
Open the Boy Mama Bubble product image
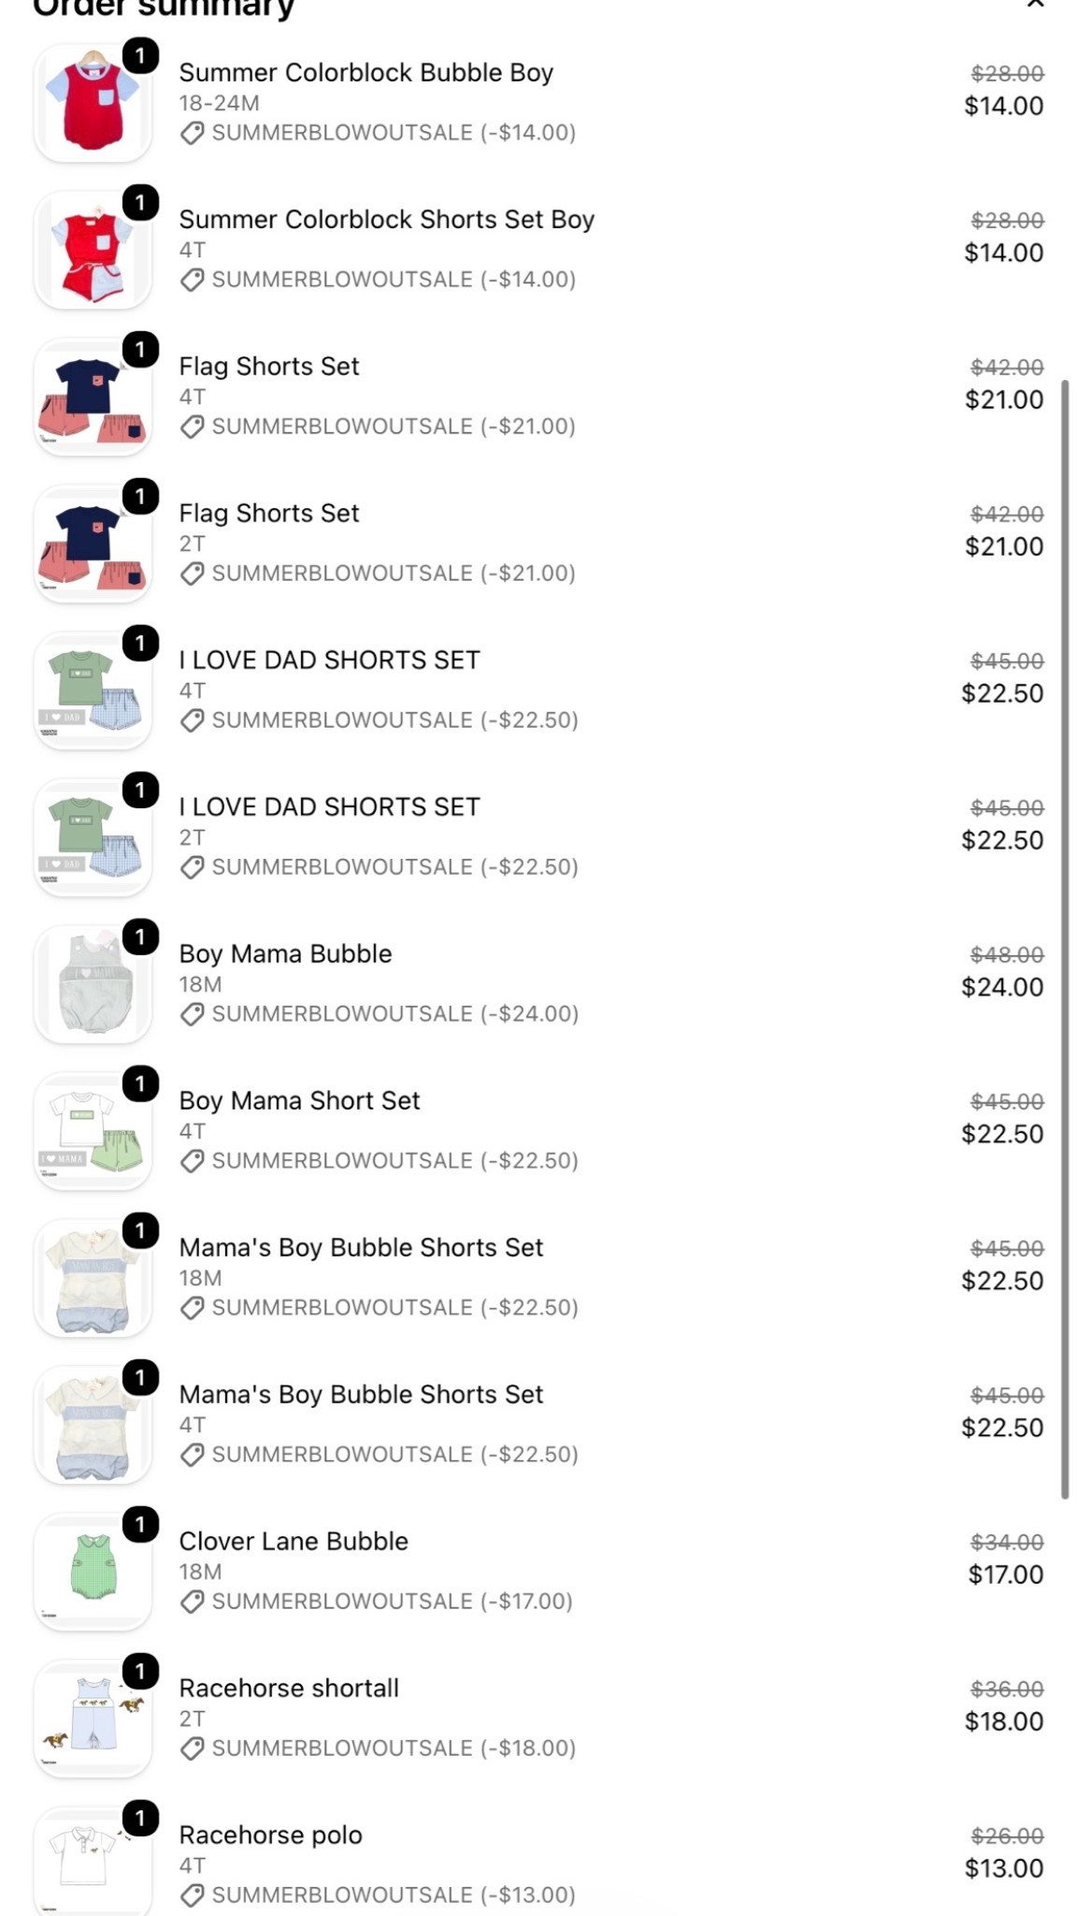tap(93, 984)
